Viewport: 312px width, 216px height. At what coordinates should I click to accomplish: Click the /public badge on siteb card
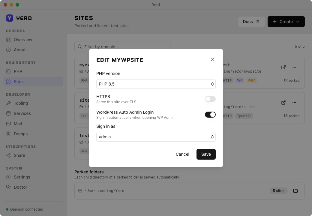click(244, 116)
